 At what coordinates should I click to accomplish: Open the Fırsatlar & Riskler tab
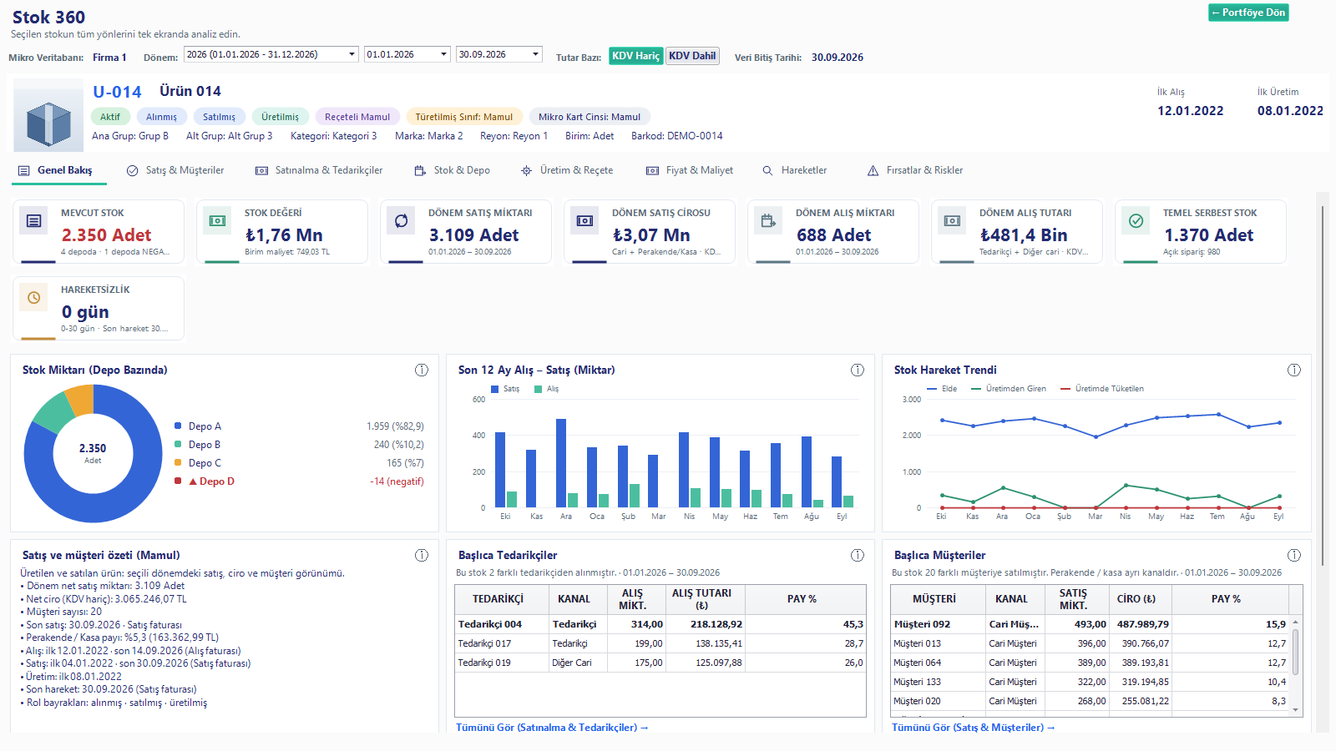click(915, 170)
